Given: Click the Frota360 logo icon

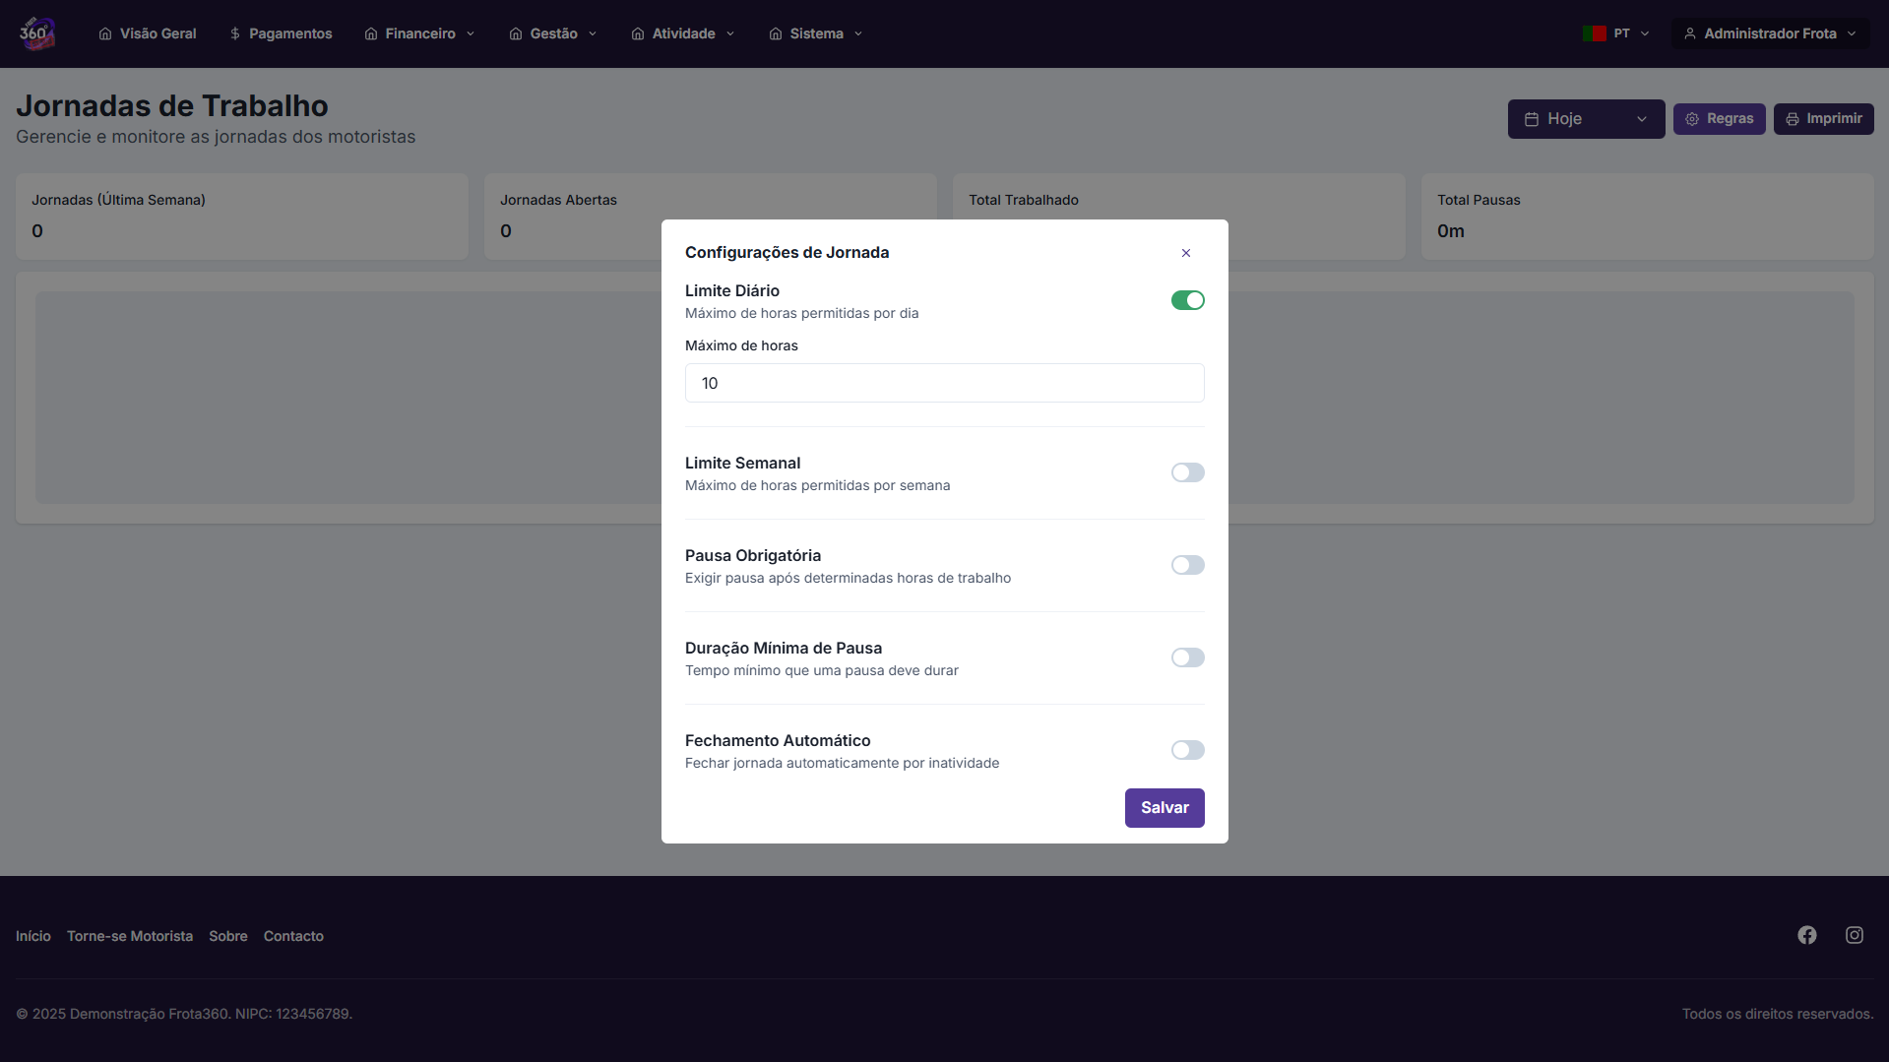Looking at the screenshot, I should click(36, 33).
